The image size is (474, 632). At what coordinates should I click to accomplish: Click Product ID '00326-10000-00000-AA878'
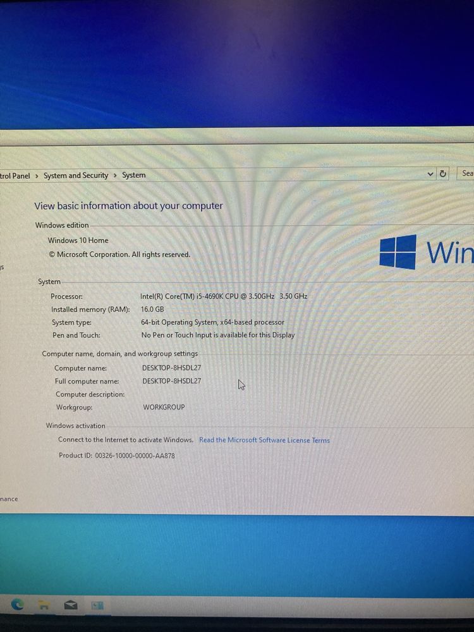pos(135,456)
